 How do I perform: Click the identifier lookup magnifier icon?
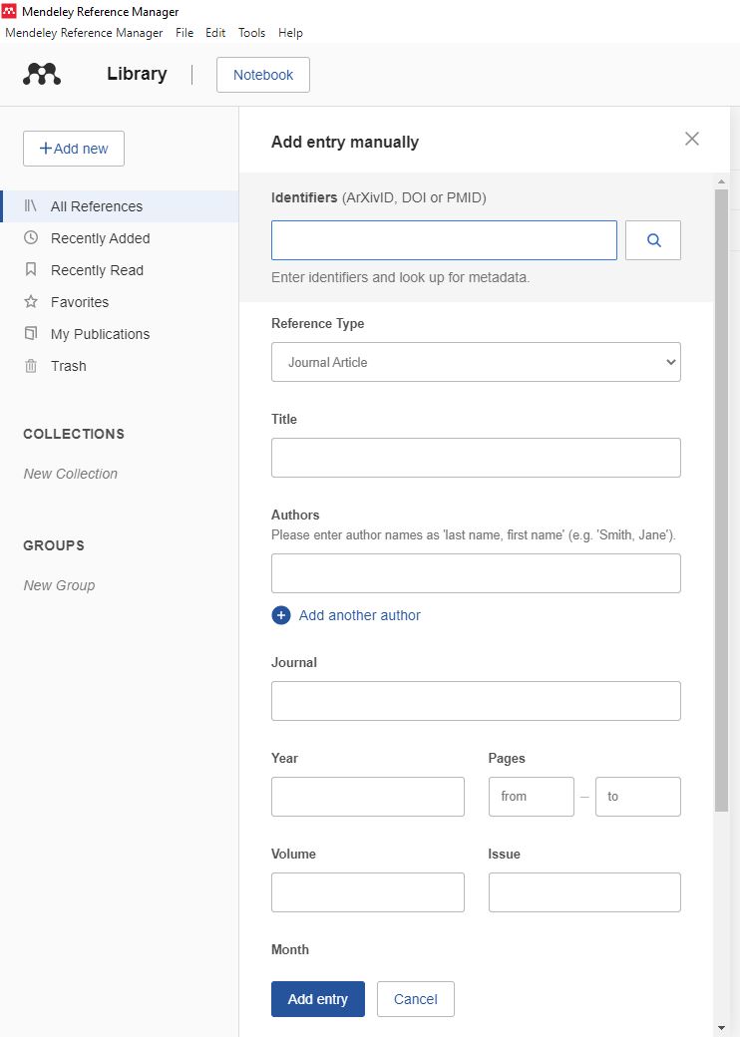(652, 240)
